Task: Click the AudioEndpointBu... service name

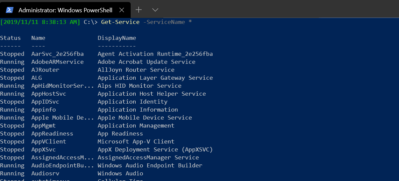Action: pyautogui.click(x=63, y=165)
